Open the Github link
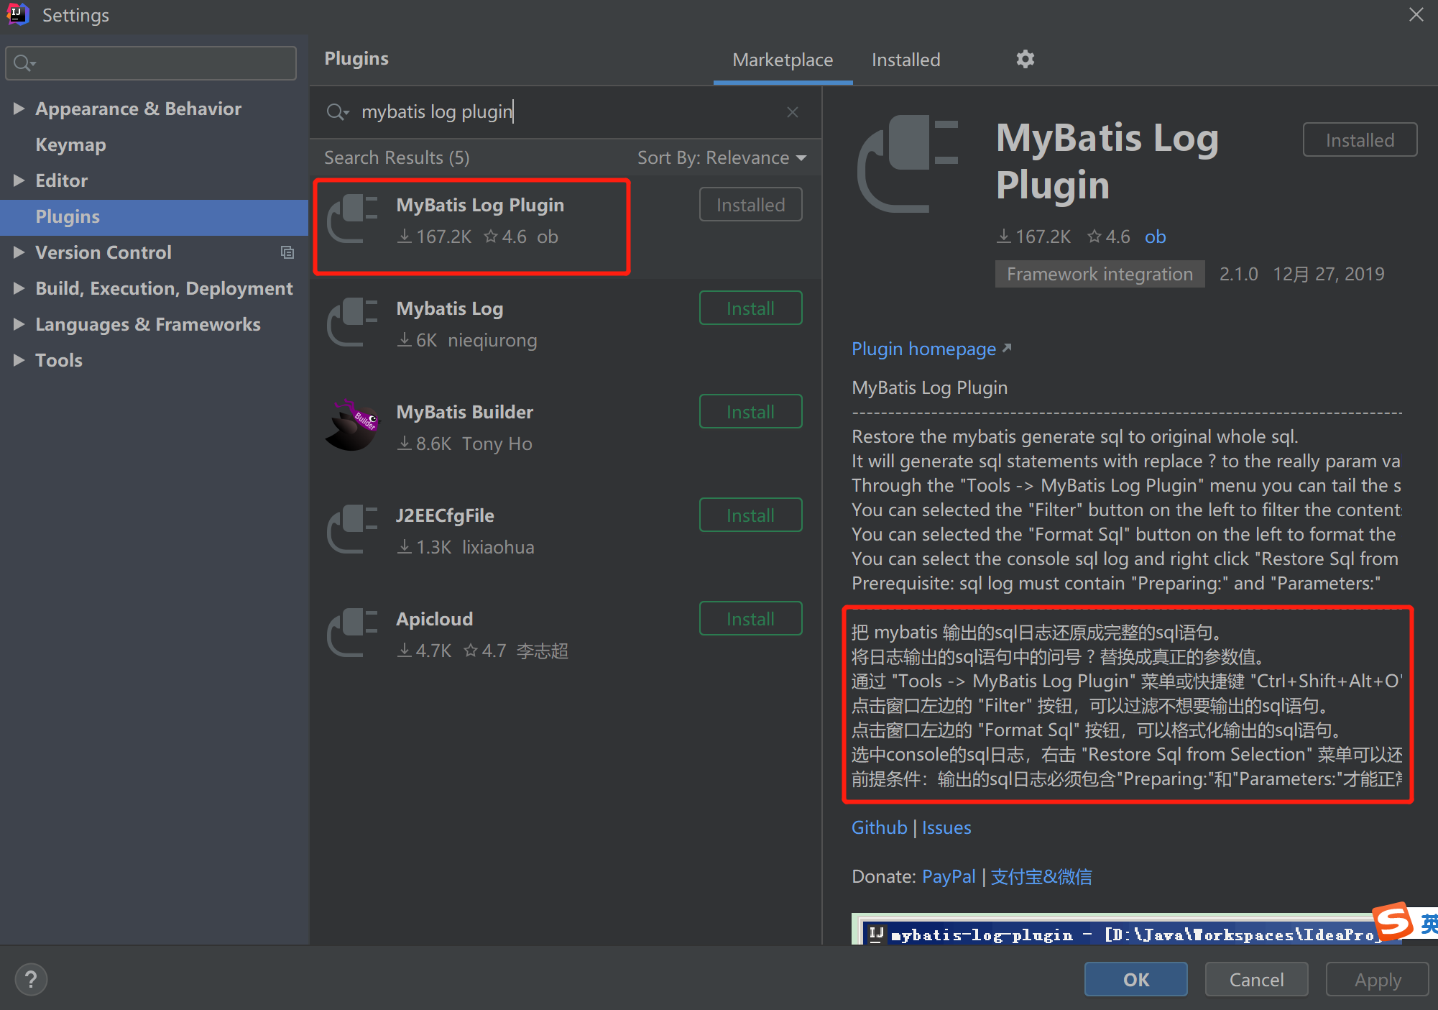The height and width of the screenshot is (1010, 1438). [879, 827]
